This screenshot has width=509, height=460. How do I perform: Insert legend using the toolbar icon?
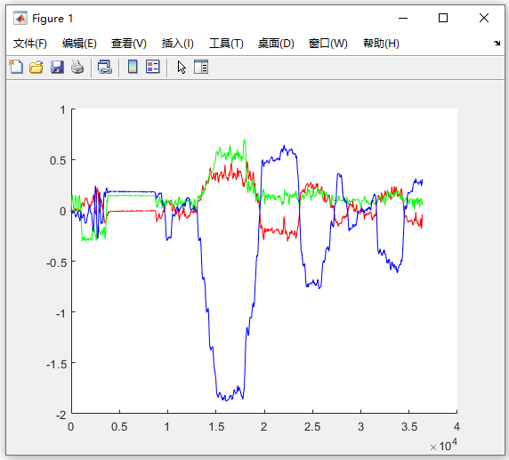[x=152, y=67]
